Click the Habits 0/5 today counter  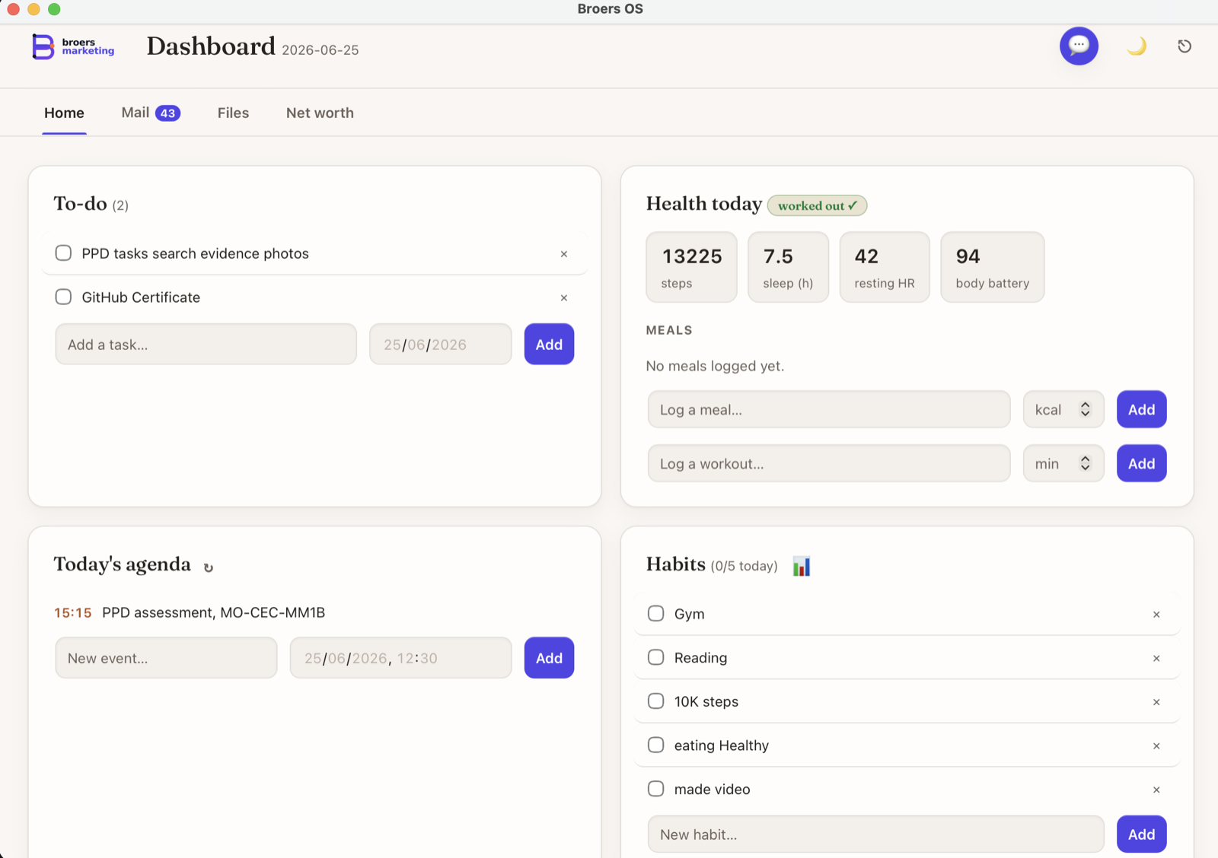tap(744, 566)
